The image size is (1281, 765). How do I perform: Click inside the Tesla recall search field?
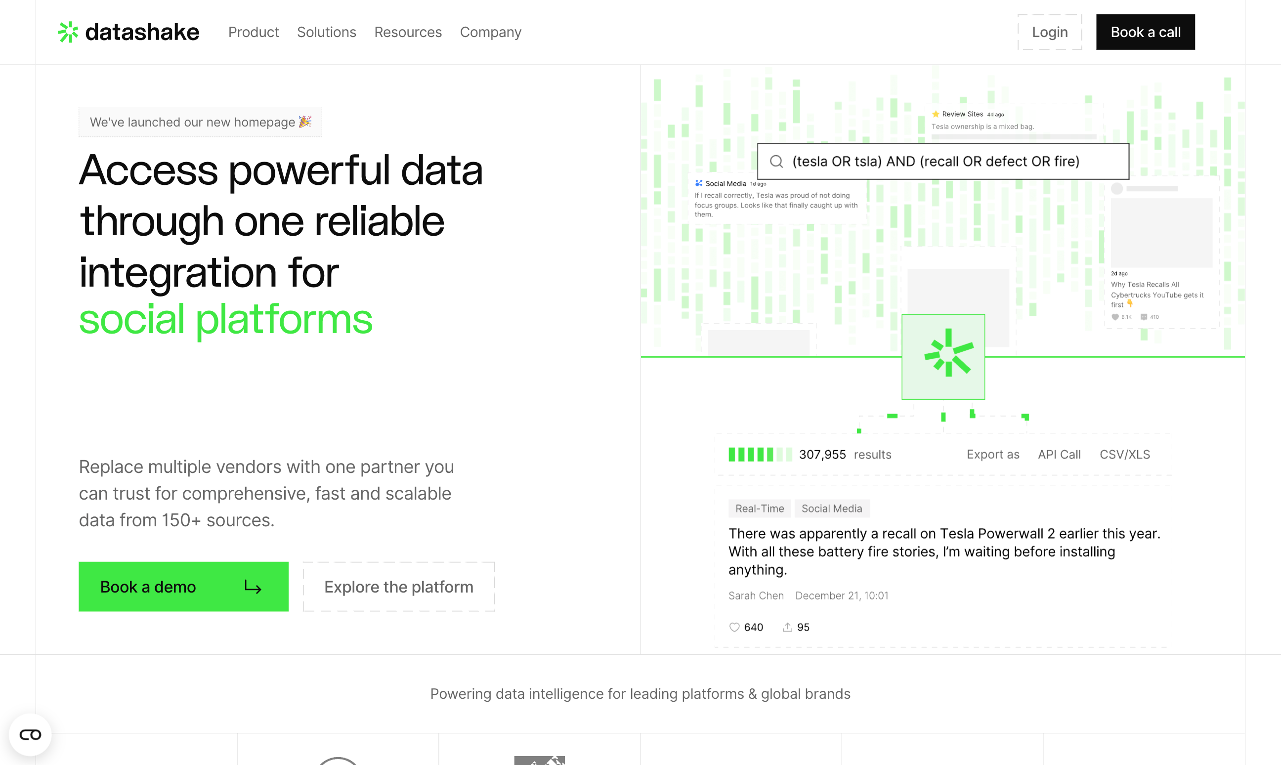[x=943, y=161]
